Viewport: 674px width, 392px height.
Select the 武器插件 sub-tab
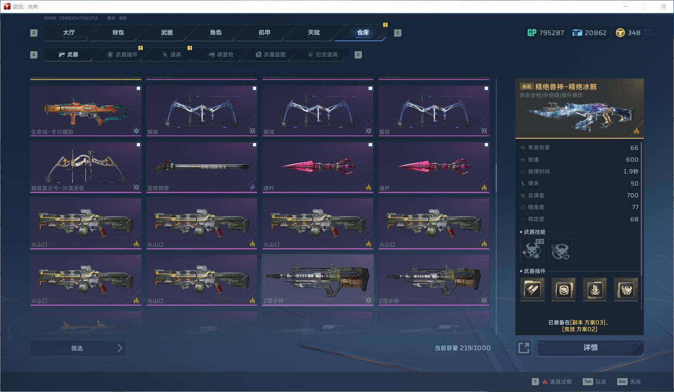click(x=122, y=55)
